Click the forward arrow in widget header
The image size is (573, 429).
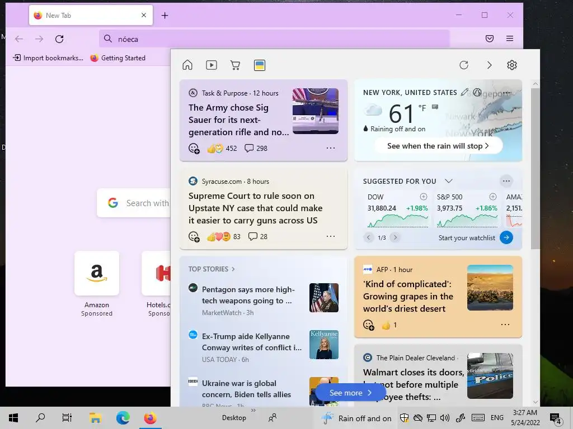click(x=489, y=65)
